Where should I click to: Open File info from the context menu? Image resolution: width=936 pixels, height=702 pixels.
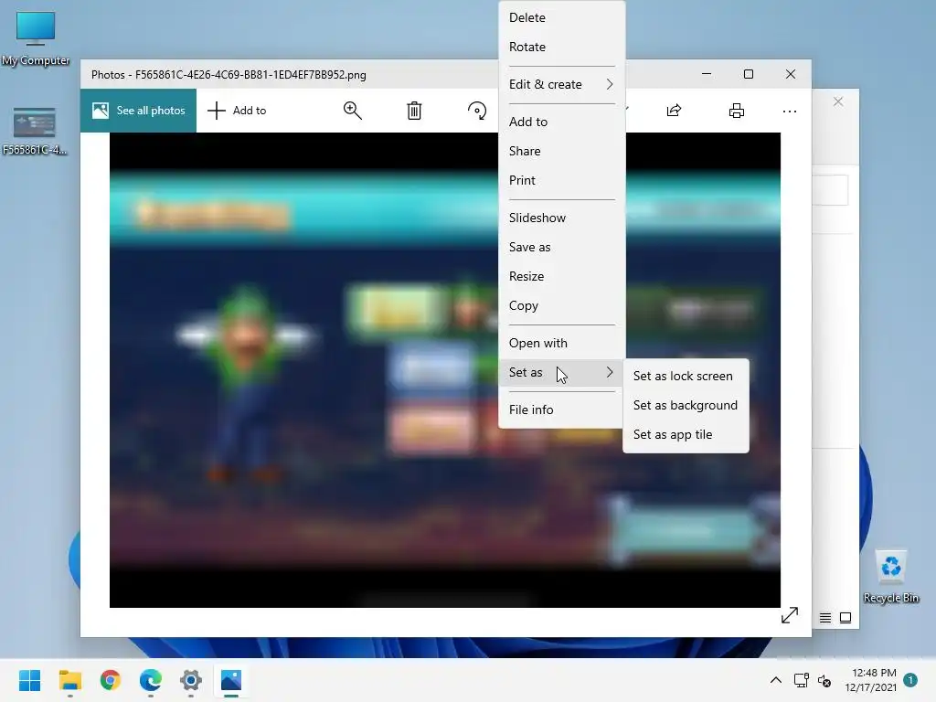[562, 410]
